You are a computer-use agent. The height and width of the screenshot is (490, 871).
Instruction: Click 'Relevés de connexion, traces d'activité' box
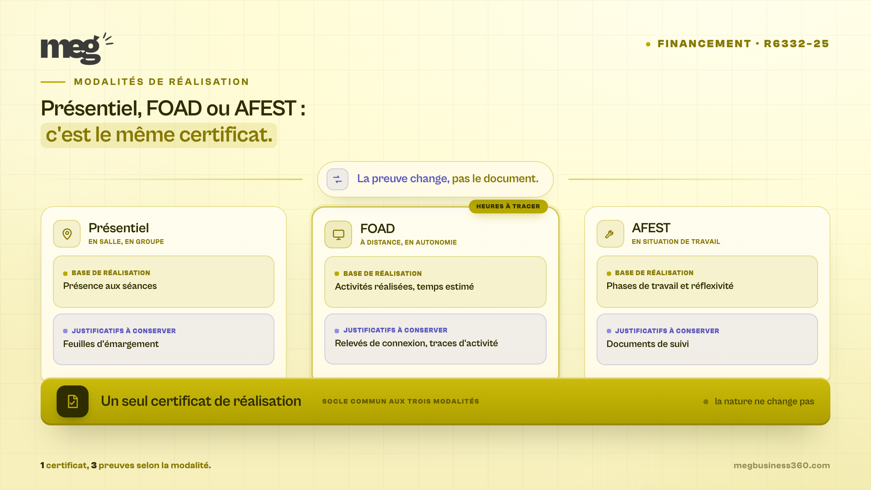435,339
